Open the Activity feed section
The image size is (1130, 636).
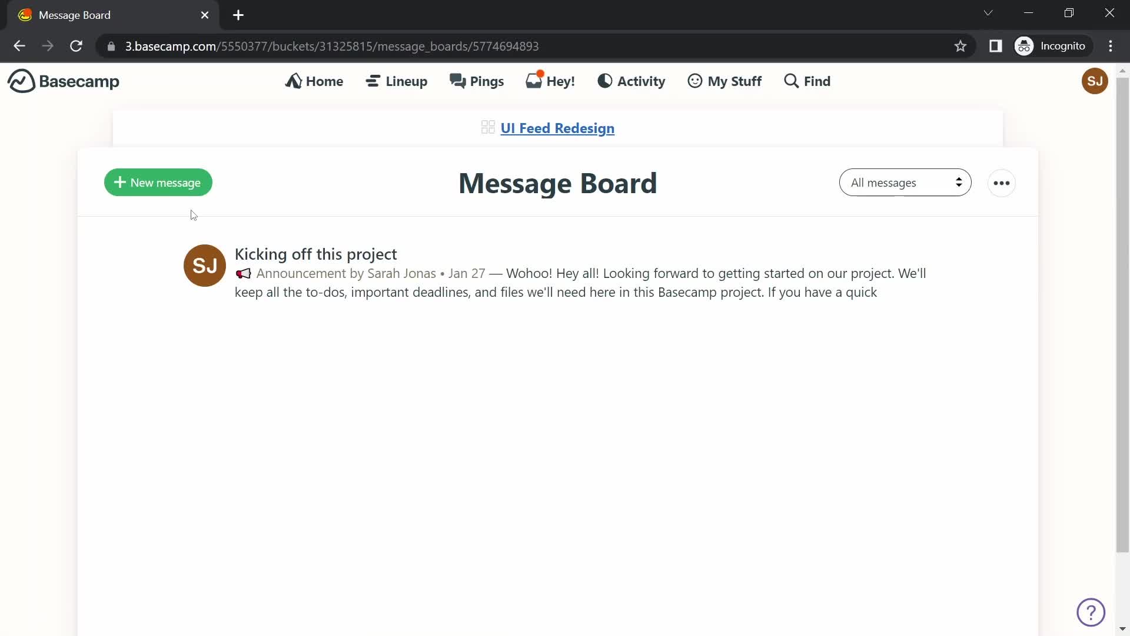pyautogui.click(x=632, y=80)
